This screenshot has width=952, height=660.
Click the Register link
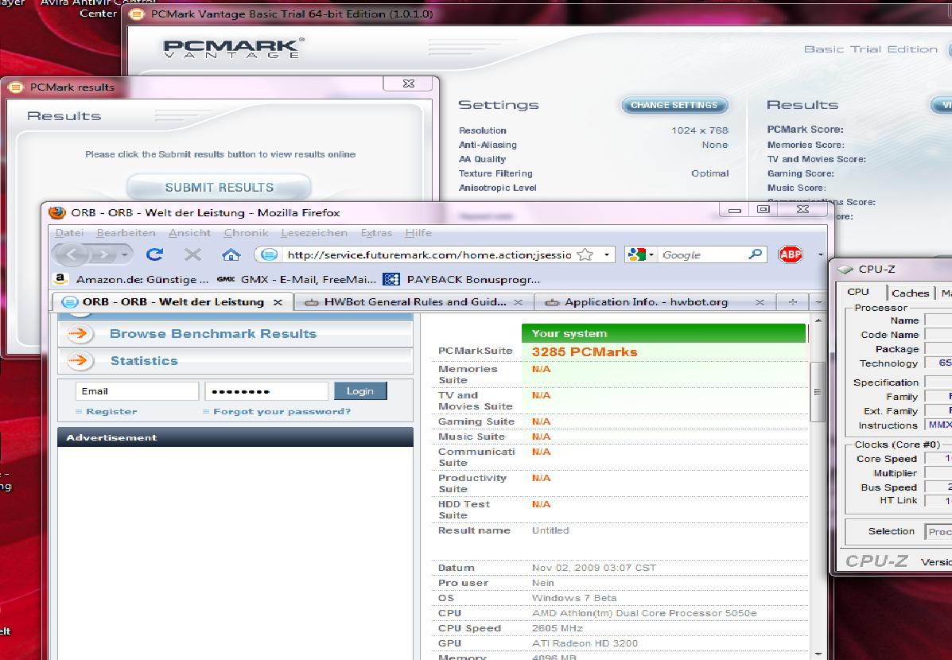[111, 411]
